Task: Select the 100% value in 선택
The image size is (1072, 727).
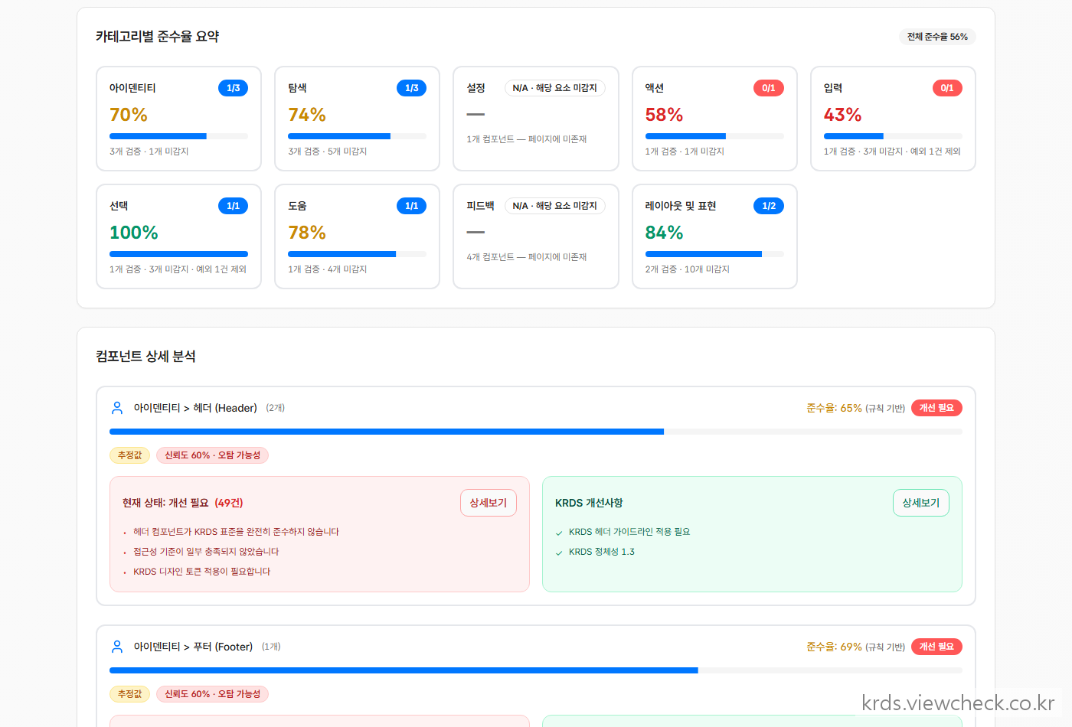Action: point(134,233)
